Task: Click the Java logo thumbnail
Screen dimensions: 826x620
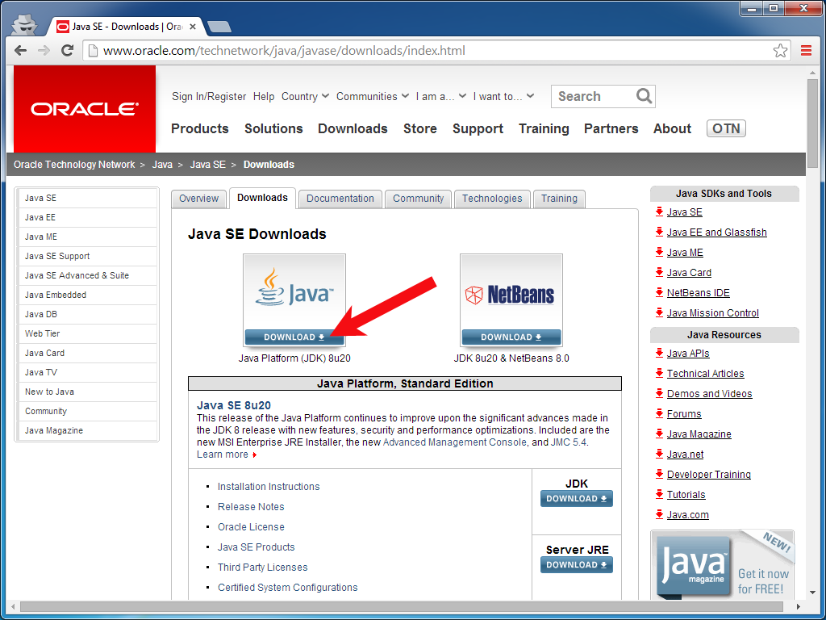Action: click(294, 292)
